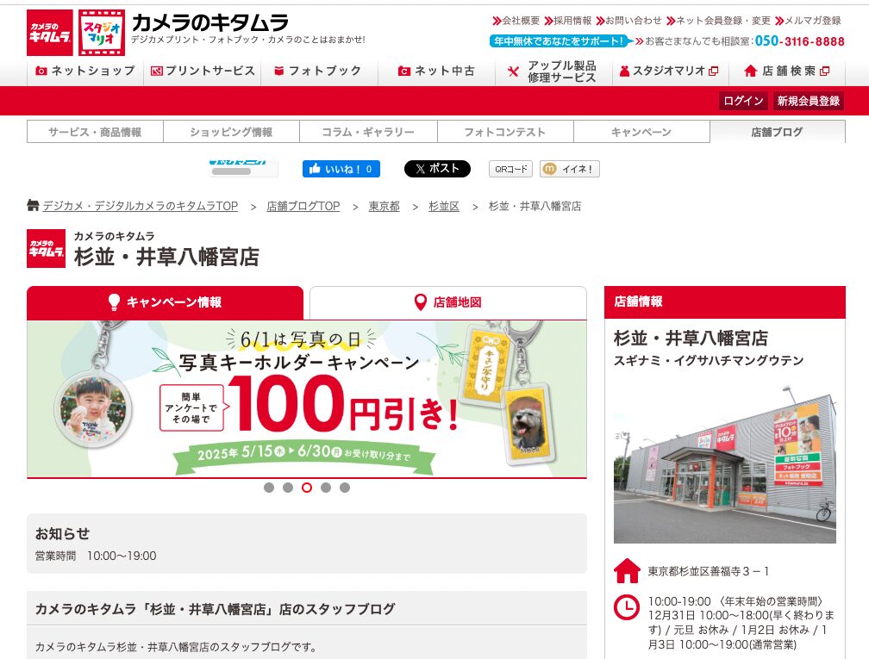869x659 pixels.
Task: Click the breadcrumb home icon
Action: pos(34,205)
